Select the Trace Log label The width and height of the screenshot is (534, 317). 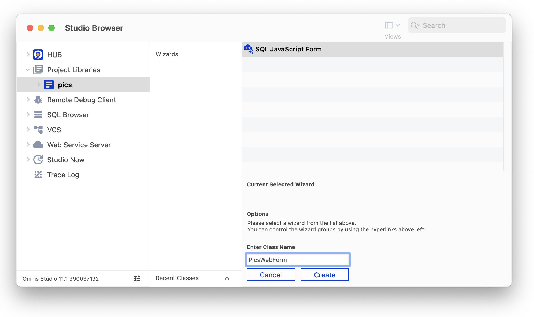coord(63,175)
